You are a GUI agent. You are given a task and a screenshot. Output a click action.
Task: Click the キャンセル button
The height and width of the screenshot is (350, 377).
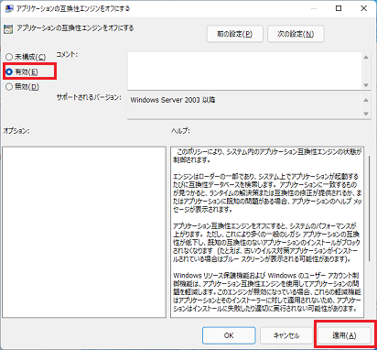(286, 335)
